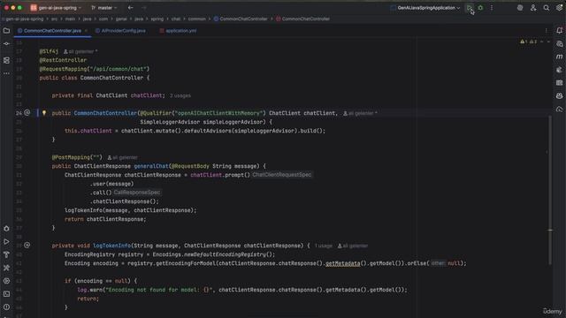Show more tool windows ellipsis in left sidebar
The height and width of the screenshot is (318, 566).
(6, 73)
